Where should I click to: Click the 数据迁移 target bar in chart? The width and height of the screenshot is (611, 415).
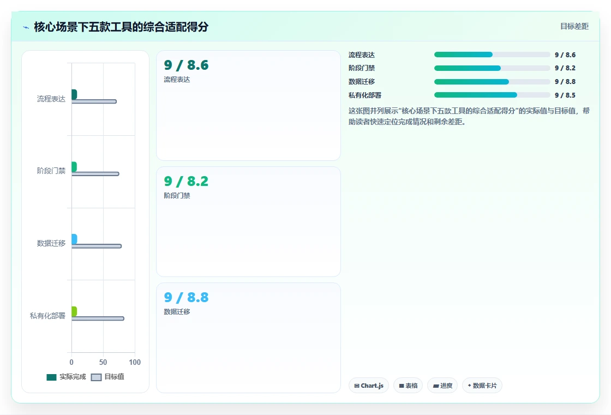tap(97, 246)
